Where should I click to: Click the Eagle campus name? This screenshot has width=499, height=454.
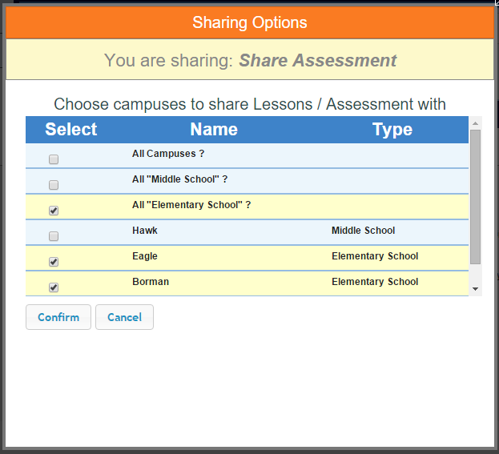(x=145, y=256)
